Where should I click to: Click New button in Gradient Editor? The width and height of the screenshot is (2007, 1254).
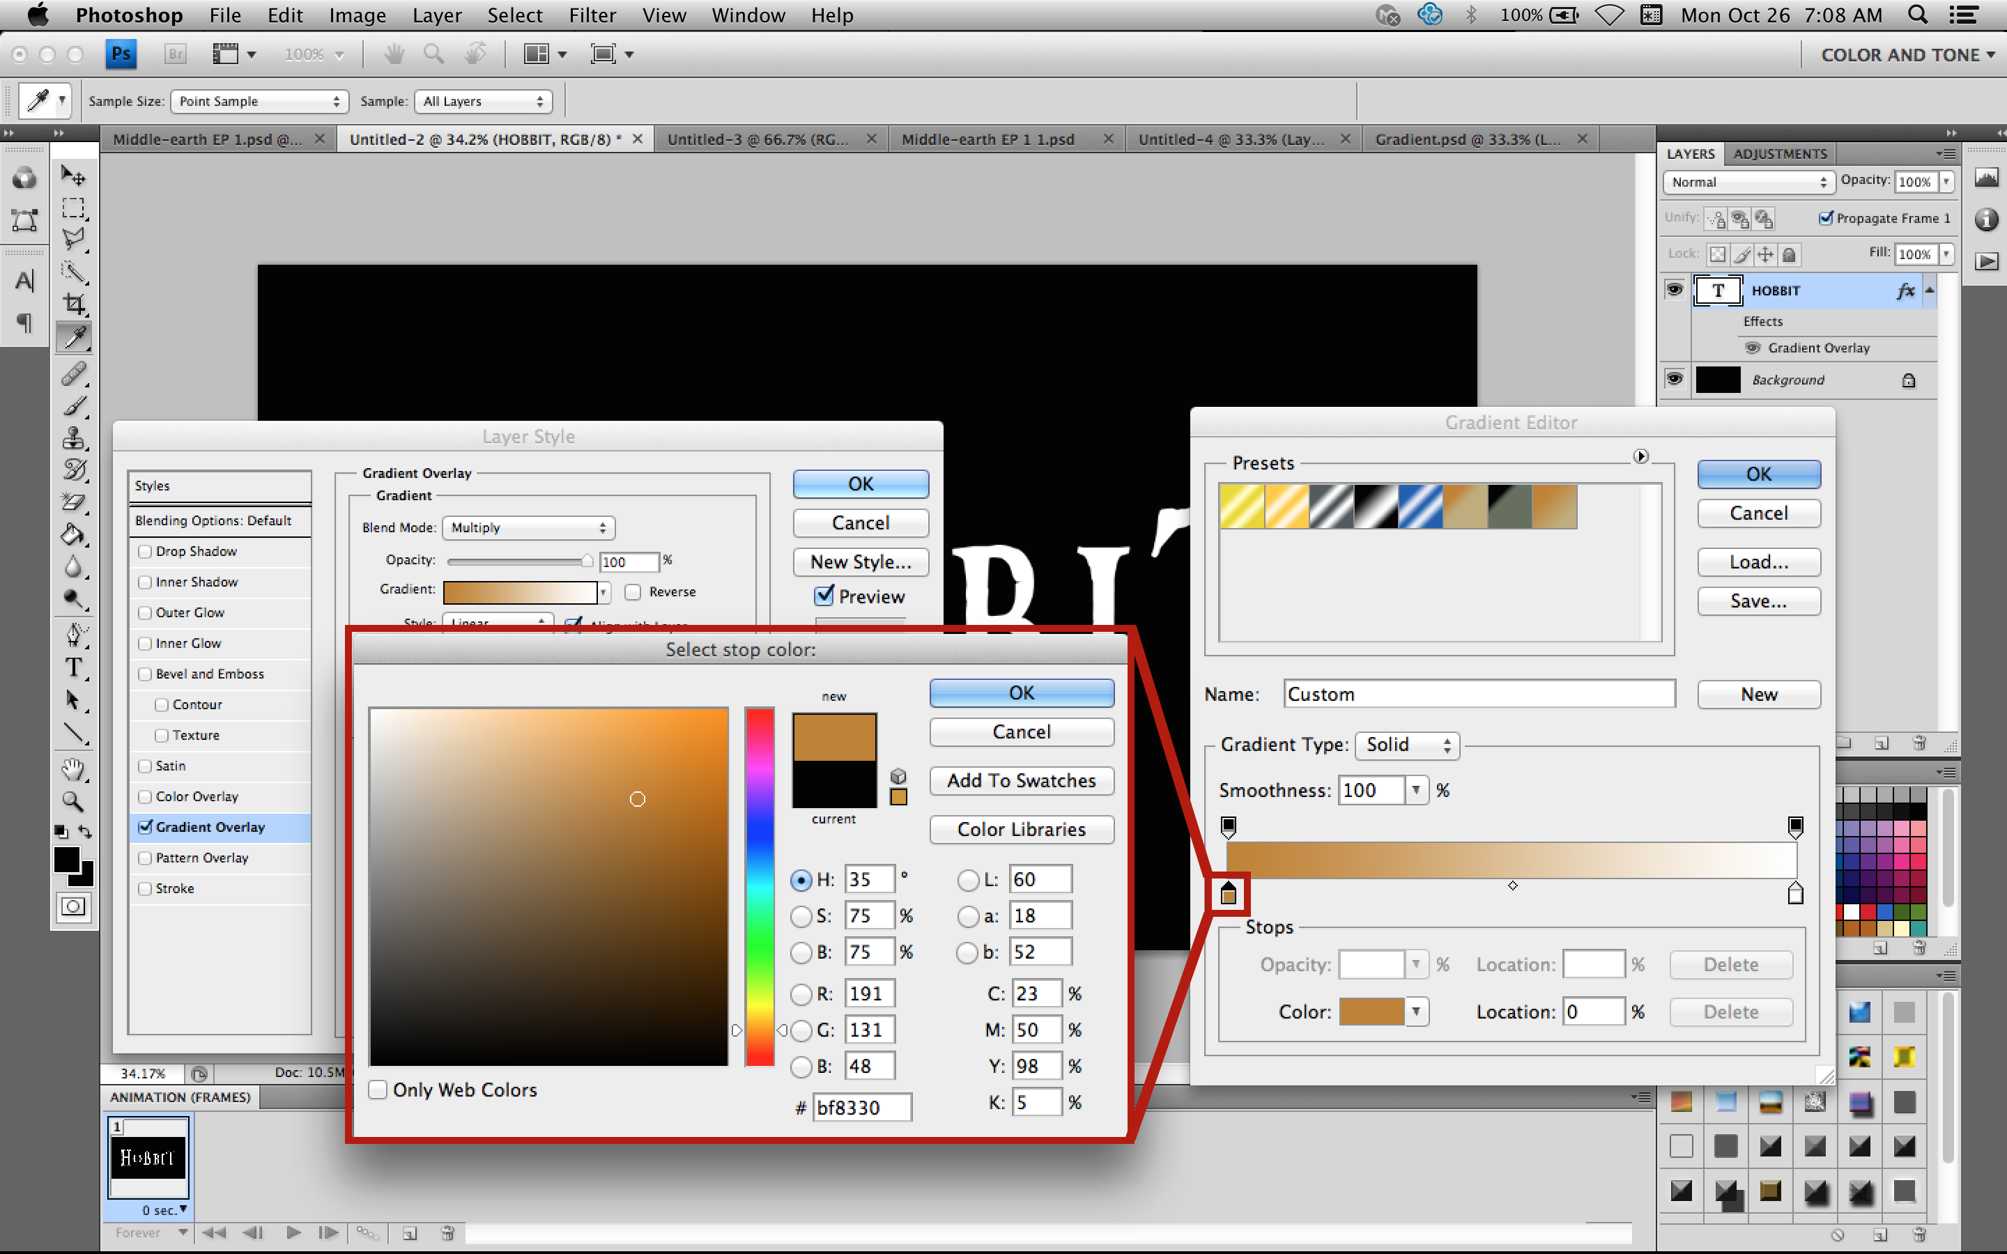(1757, 693)
